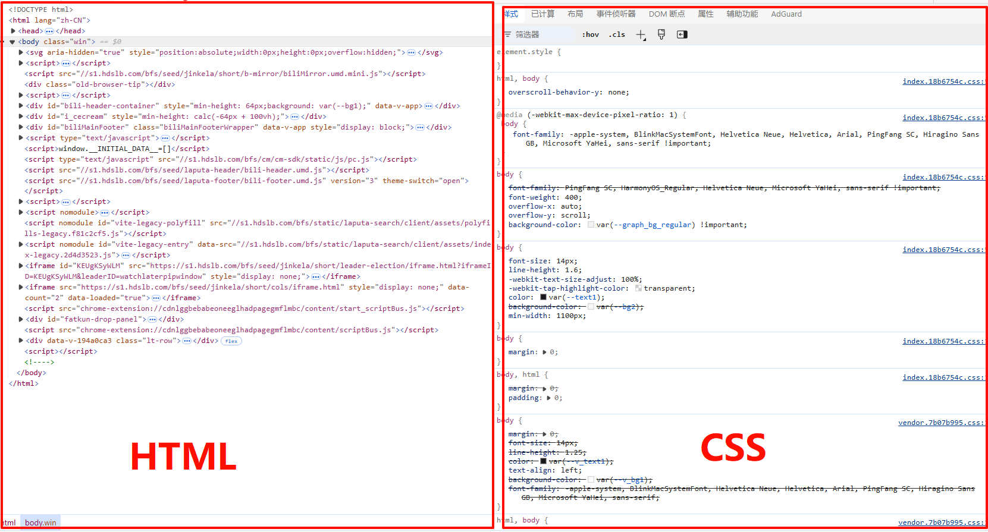Open the AdGuard tab
The width and height of the screenshot is (988, 532).
[786, 14]
